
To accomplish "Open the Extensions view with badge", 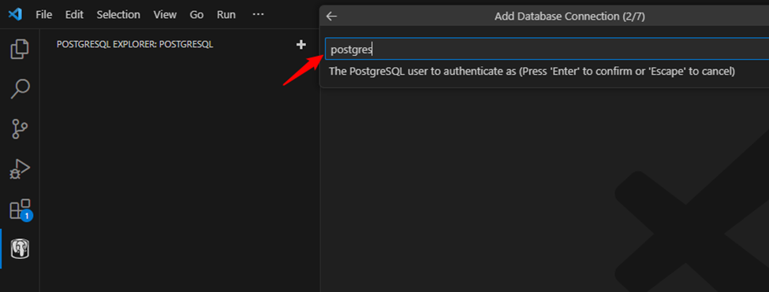I will tap(21, 210).
